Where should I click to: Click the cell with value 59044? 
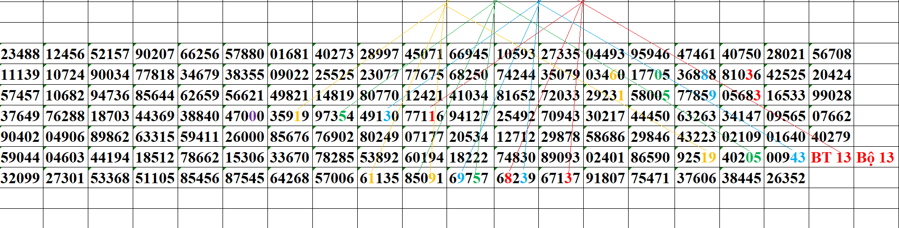tap(21, 158)
